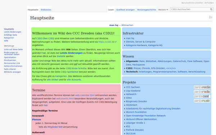Open the pentamusic logo image
This screenshot has height=135, width=216.
tap(202, 101)
